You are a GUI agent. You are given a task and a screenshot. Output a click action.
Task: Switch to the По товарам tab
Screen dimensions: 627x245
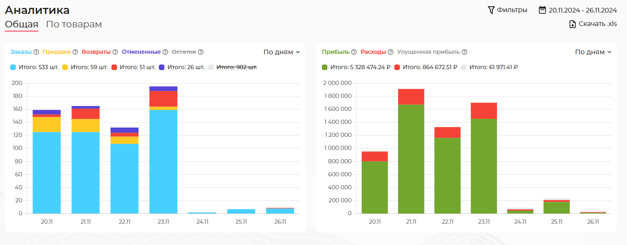point(74,24)
